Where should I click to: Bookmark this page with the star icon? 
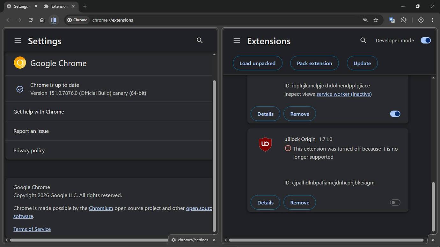(x=376, y=20)
